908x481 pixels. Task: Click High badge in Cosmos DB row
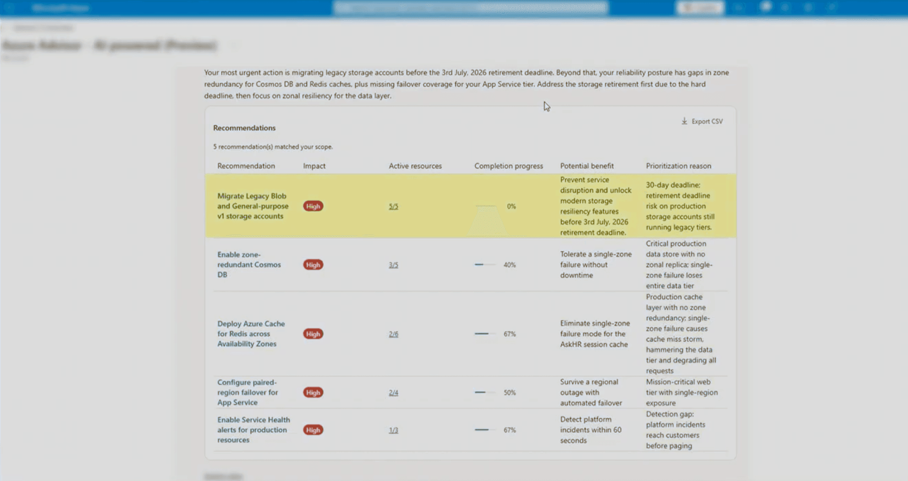(x=313, y=264)
